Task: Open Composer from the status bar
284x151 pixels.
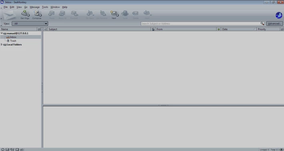Action: coord(12,149)
